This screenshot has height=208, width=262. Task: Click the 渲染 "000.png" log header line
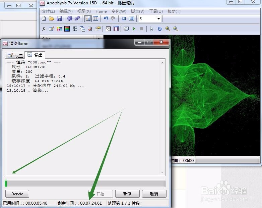pos(34,62)
